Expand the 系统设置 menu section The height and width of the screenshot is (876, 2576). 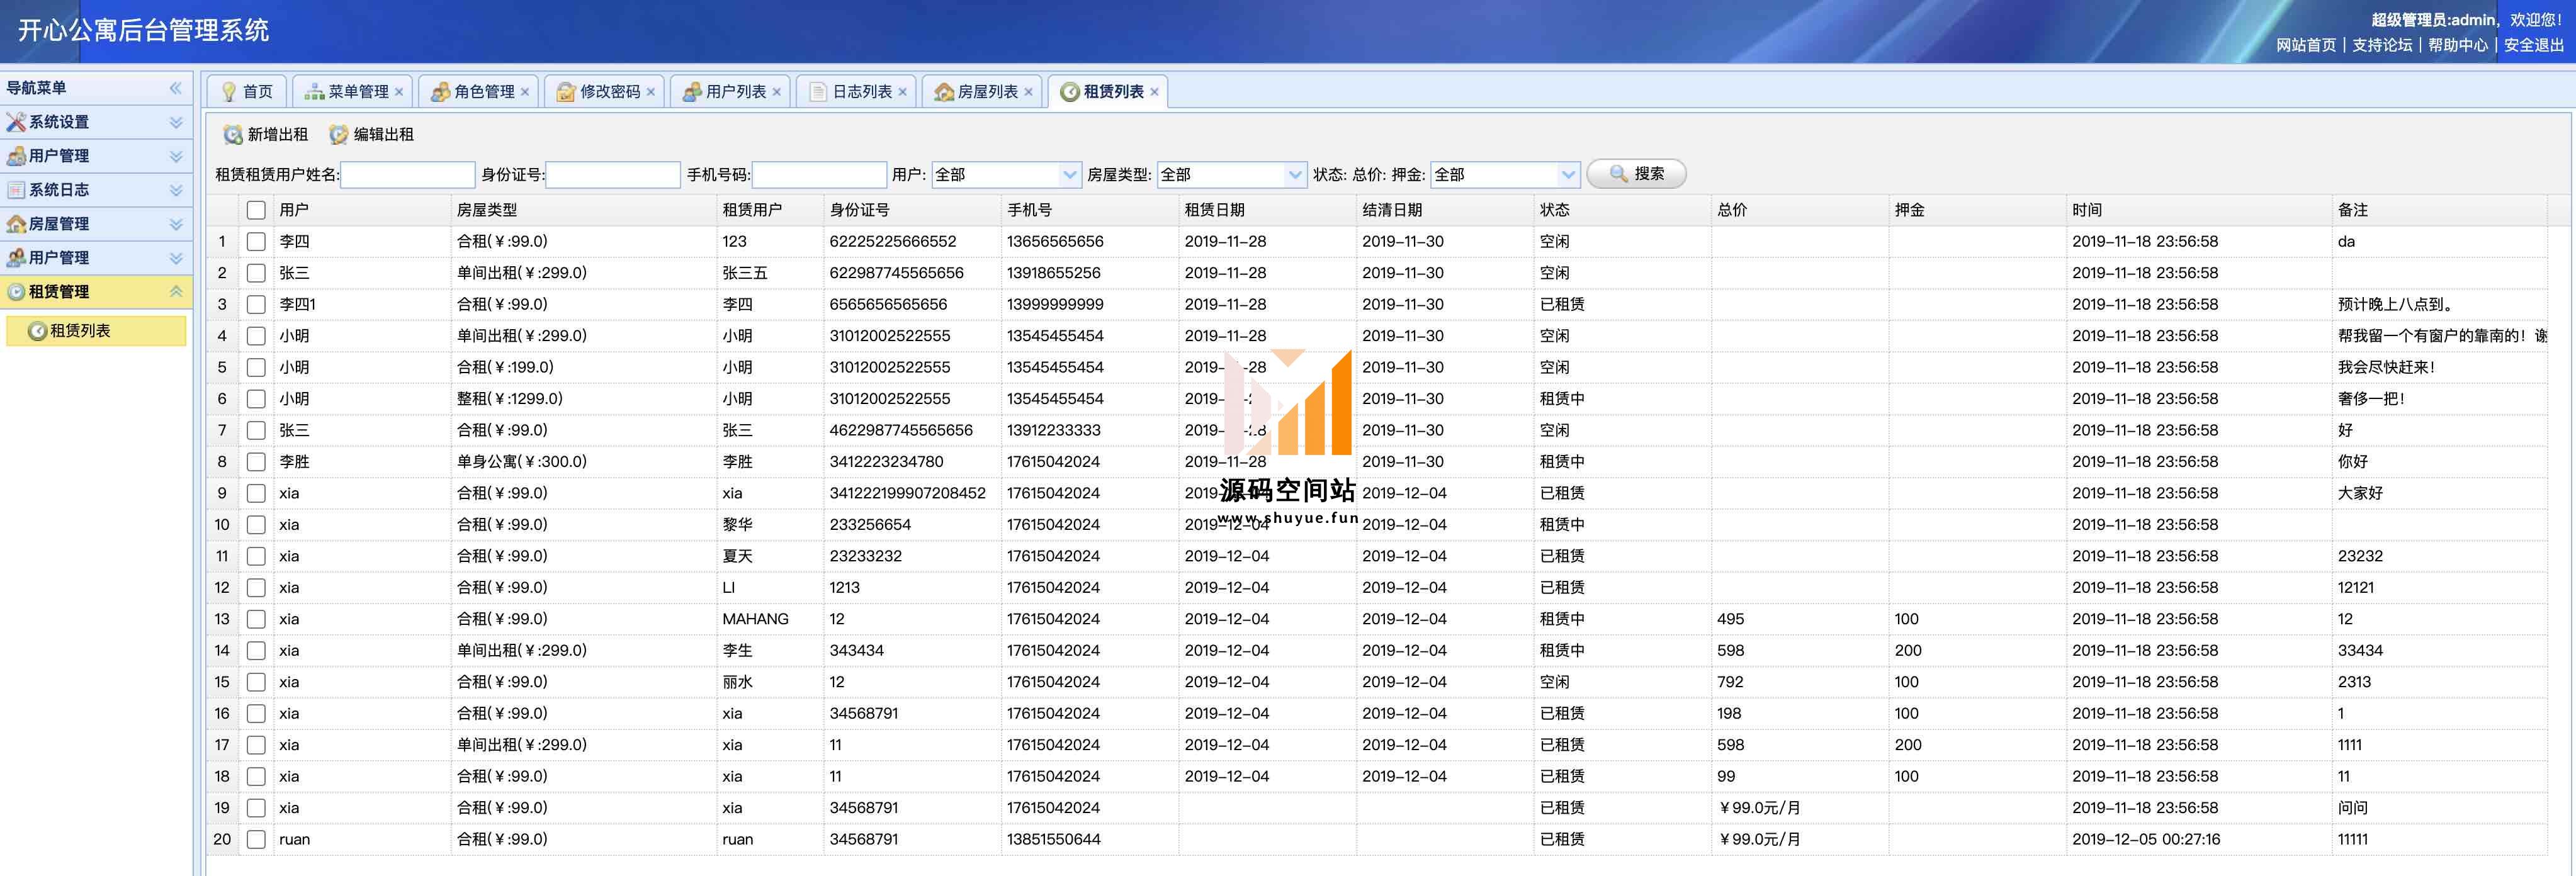176,122
